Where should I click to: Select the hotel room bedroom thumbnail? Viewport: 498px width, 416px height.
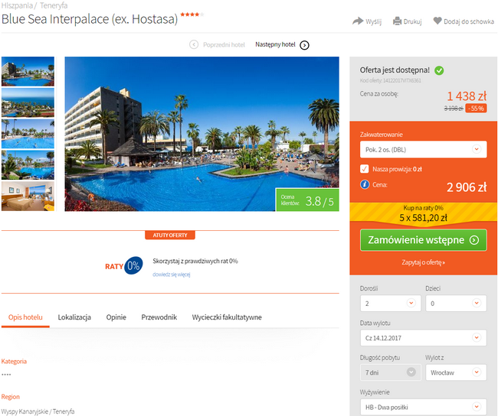[x=28, y=196]
